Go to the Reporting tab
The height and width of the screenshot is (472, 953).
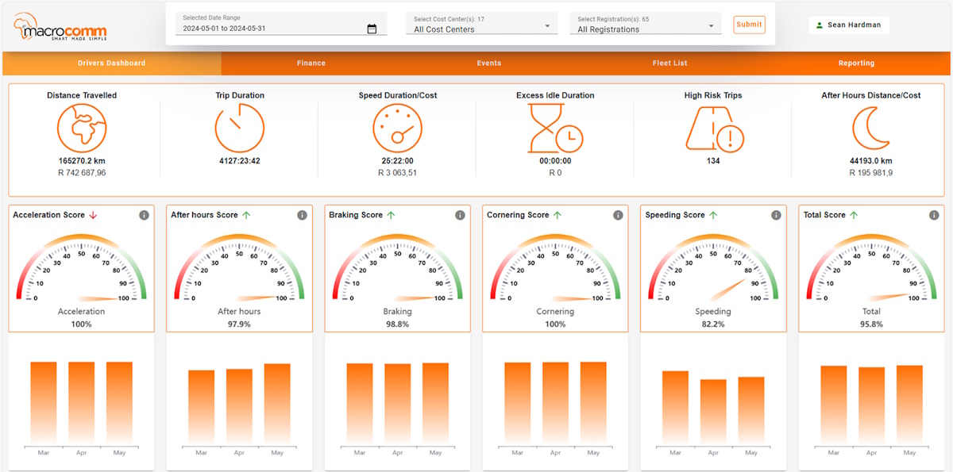point(856,63)
